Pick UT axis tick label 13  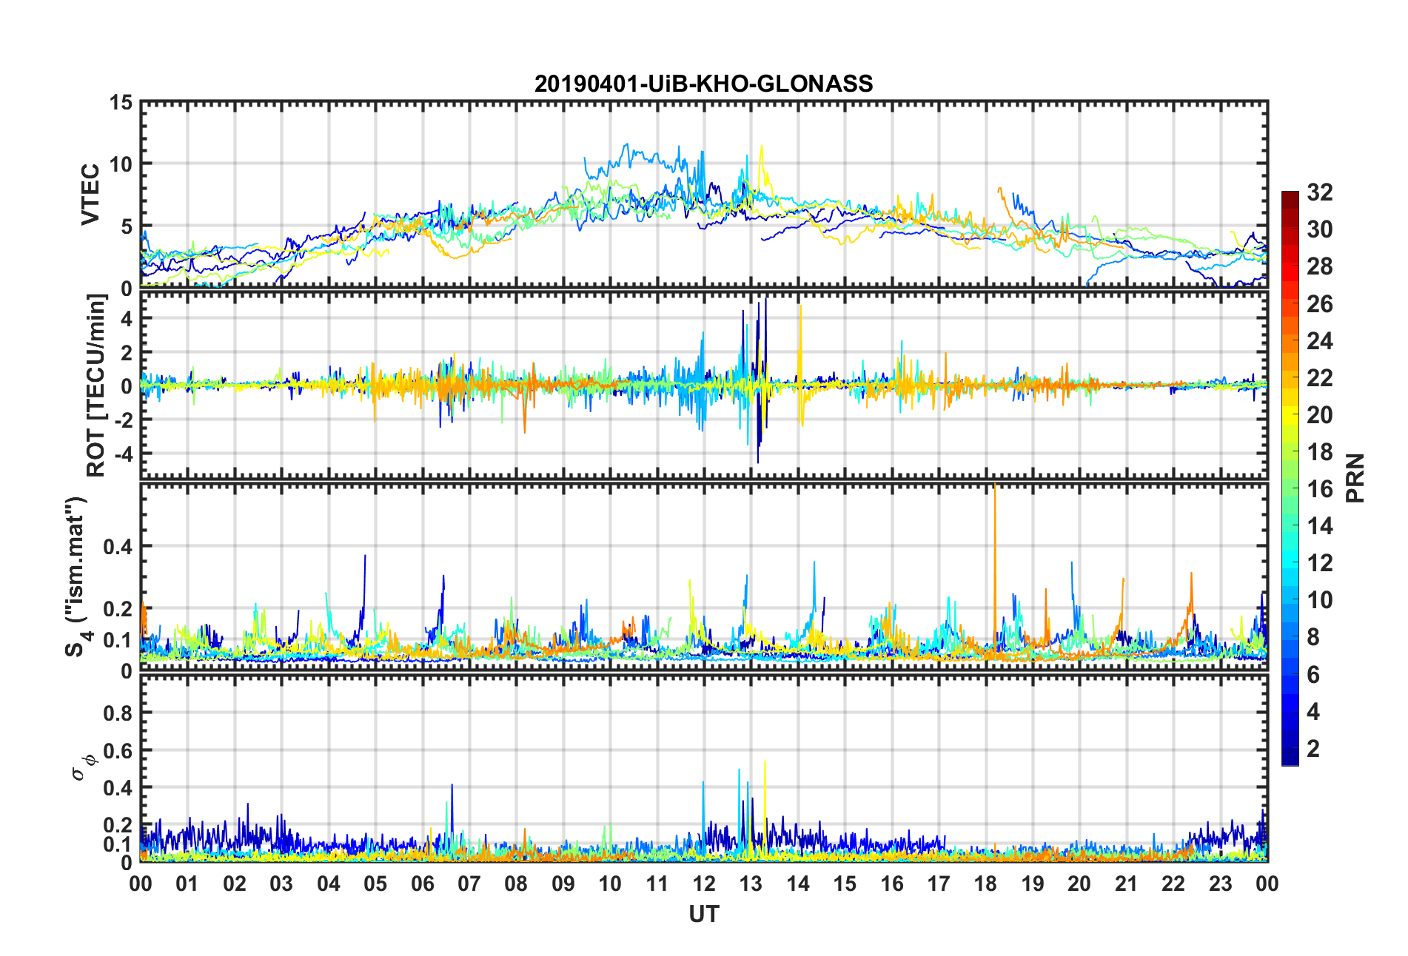click(751, 883)
